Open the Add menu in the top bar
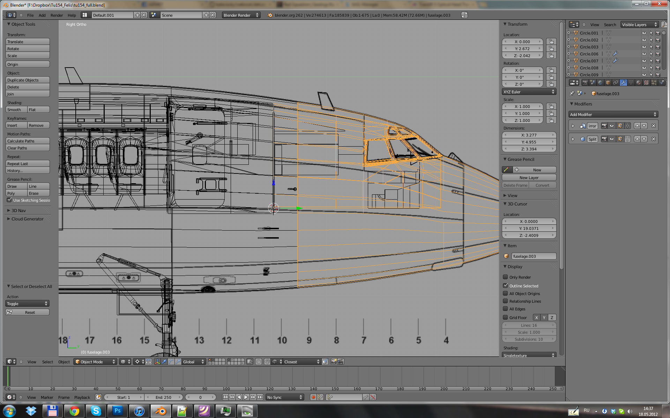This screenshot has width=670, height=418. [42, 15]
